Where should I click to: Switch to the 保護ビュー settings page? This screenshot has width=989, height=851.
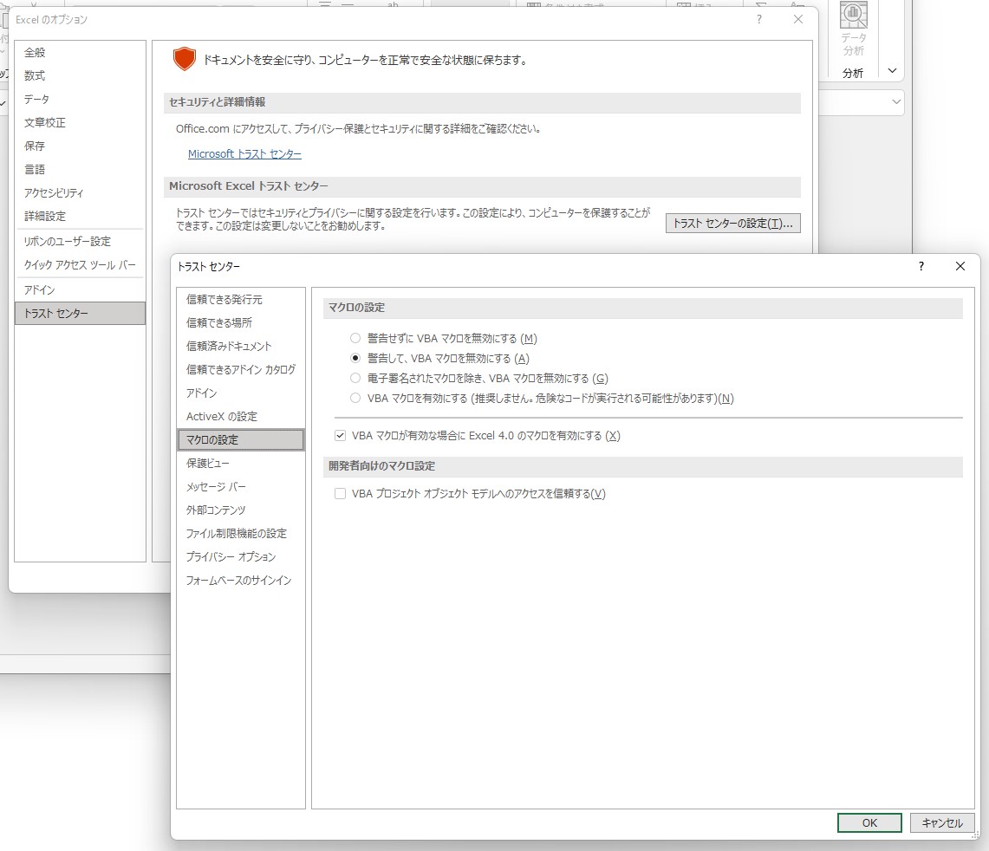click(208, 463)
